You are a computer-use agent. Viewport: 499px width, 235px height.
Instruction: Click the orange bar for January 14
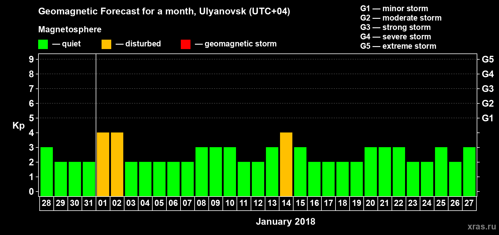tap(286, 164)
